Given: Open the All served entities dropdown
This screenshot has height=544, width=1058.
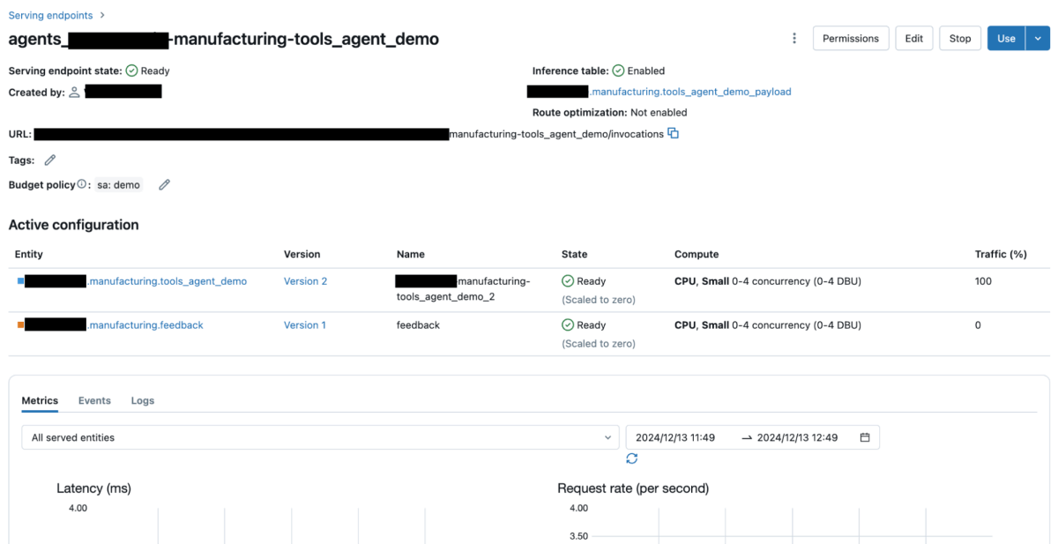Looking at the screenshot, I should coord(320,437).
